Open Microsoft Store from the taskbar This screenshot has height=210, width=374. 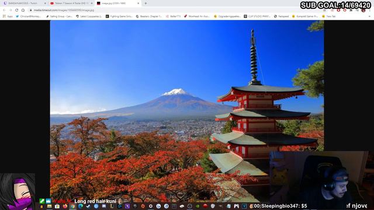click(57, 206)
